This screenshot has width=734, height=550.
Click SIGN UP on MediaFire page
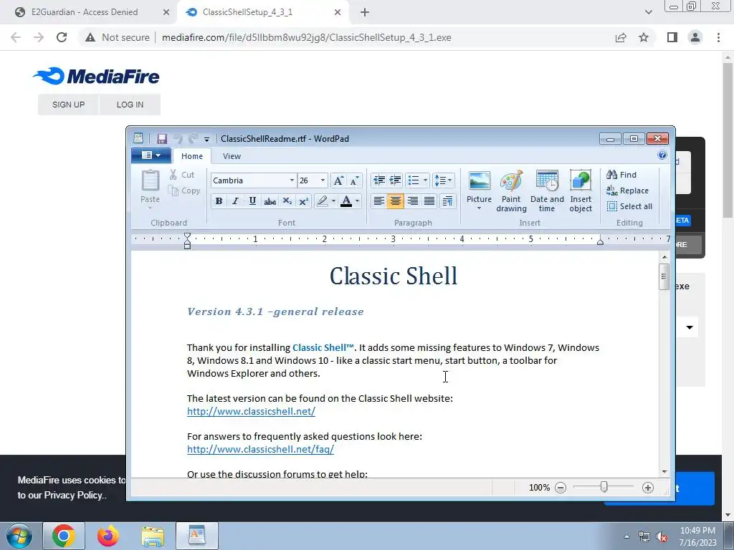click(68, 105)
